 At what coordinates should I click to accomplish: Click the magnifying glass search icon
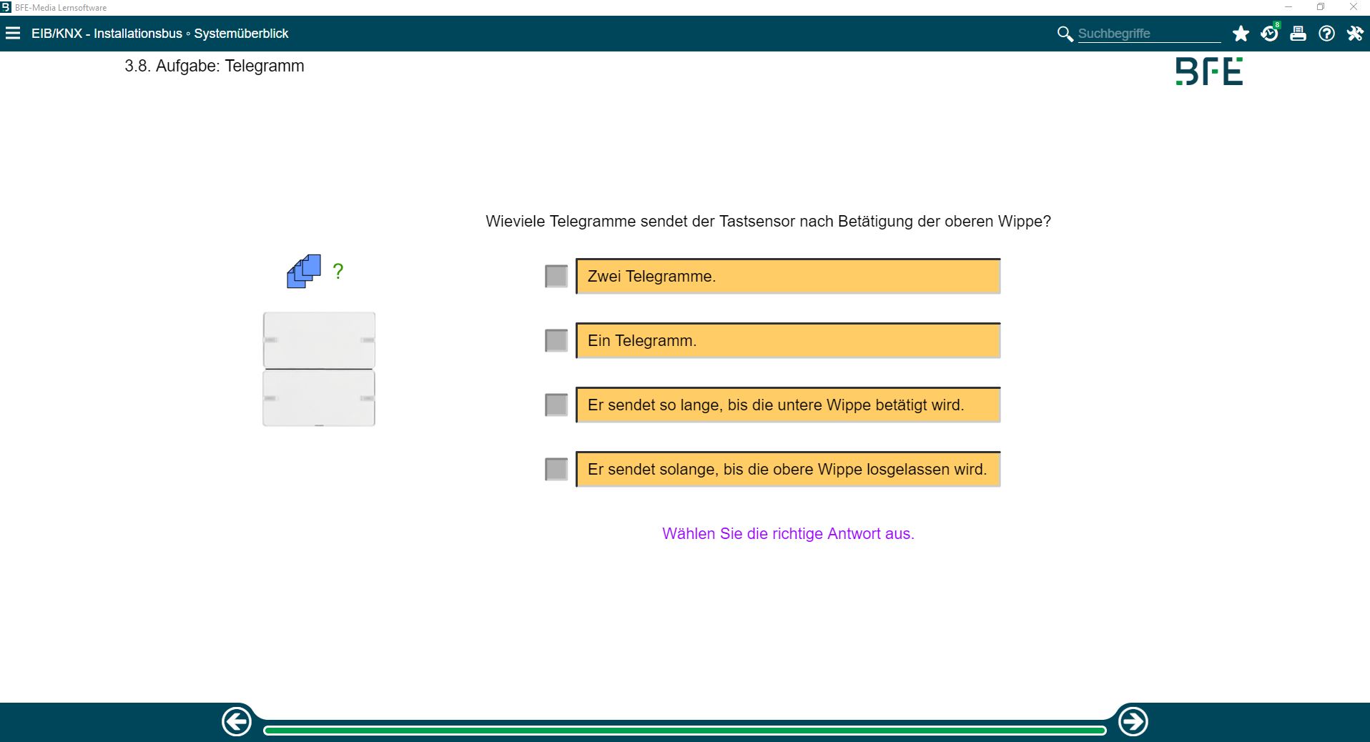[x=1065, y=34]
